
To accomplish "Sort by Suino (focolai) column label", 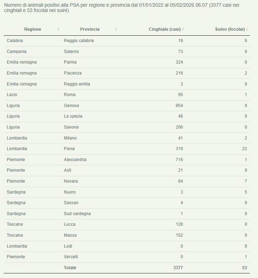I will pos(230,29).
